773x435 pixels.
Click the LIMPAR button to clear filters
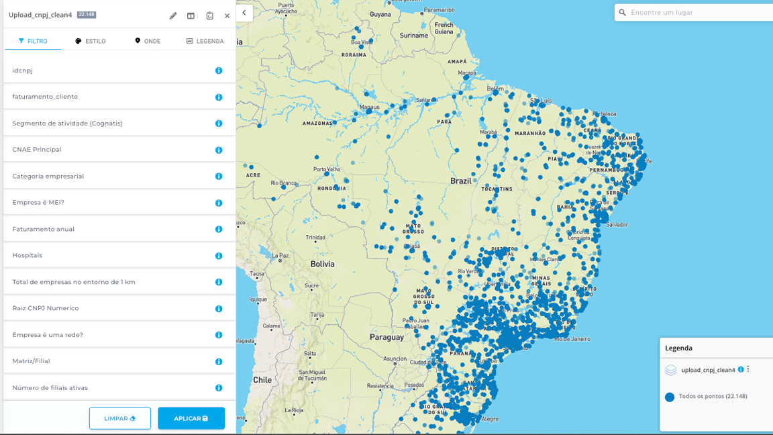(x=120, y=418)
